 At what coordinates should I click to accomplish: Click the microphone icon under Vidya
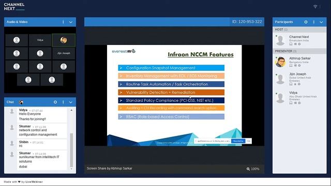click(x=299, y=103)
